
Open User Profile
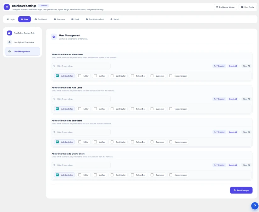pos(247,7)
